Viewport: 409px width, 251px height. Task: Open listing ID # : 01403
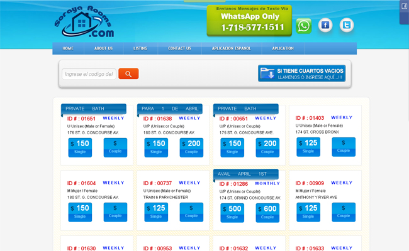click(310, 118)
